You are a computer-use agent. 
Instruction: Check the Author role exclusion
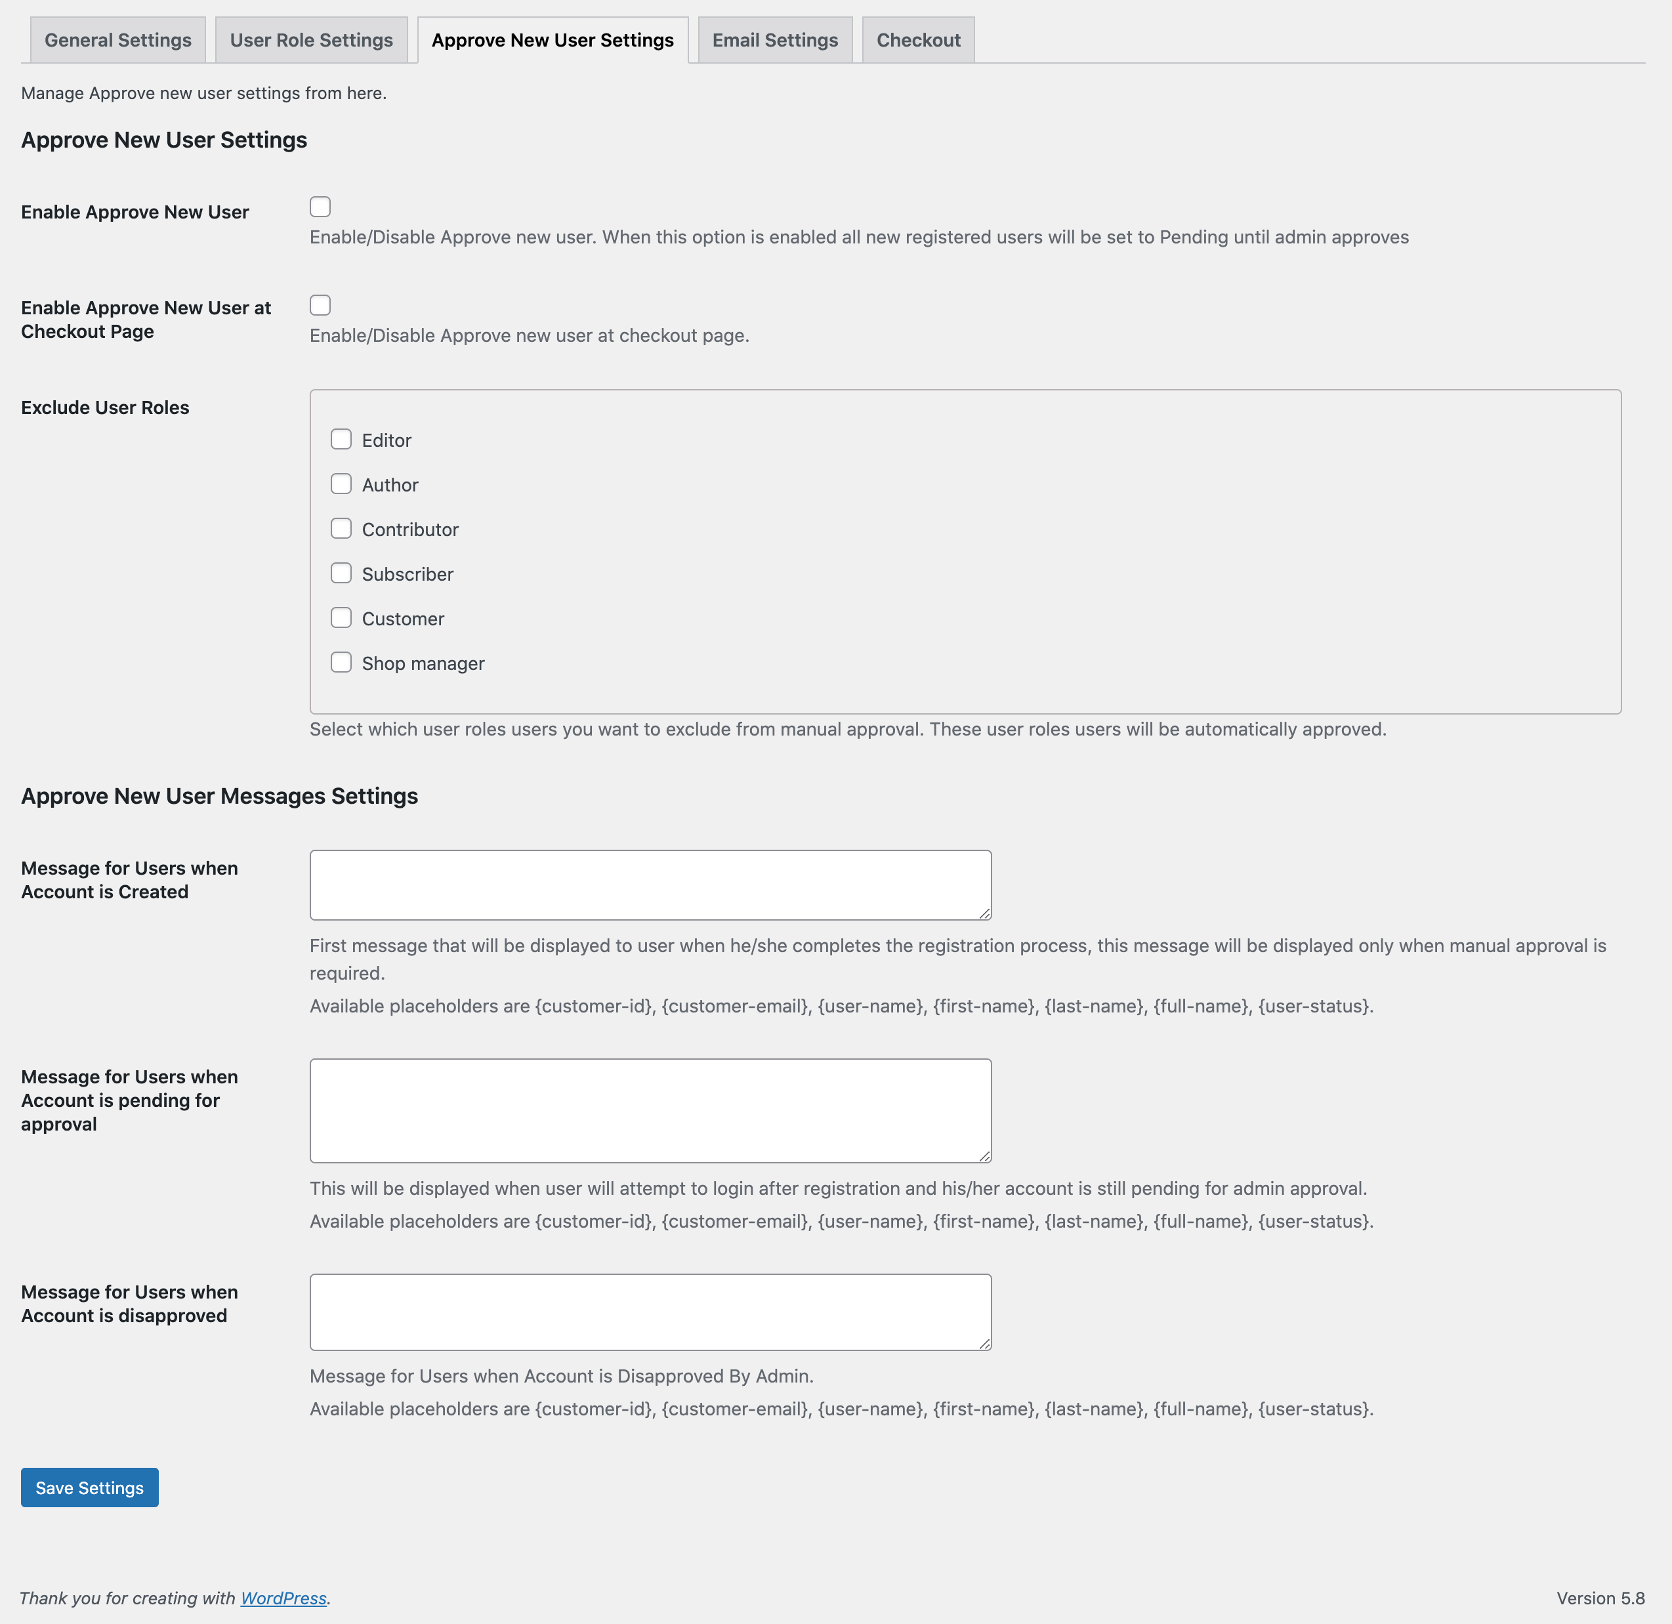pos(341,484)
